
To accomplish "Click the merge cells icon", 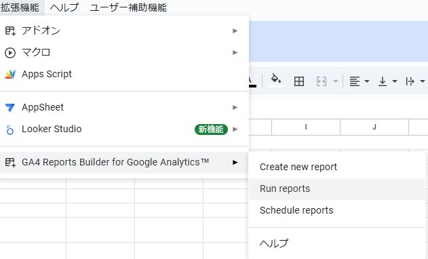I will coord(322,81).
